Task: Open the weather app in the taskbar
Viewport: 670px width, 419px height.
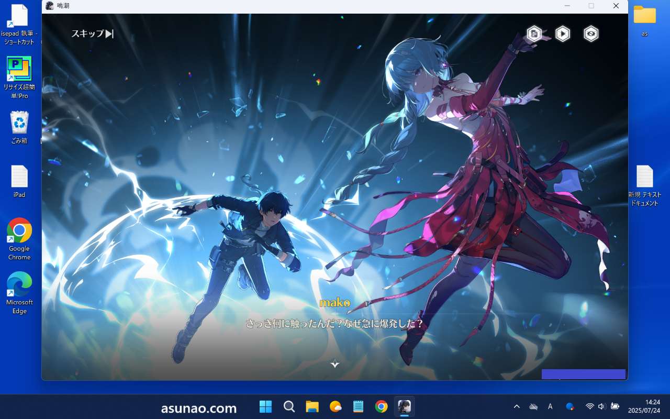Action: [335, 406]
